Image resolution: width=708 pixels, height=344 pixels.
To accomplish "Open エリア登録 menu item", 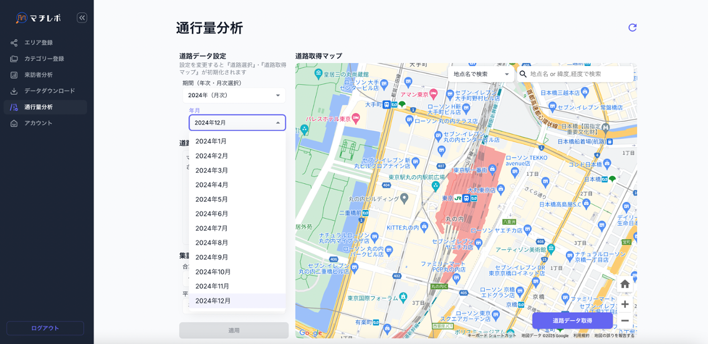I will tap(45, 43).
